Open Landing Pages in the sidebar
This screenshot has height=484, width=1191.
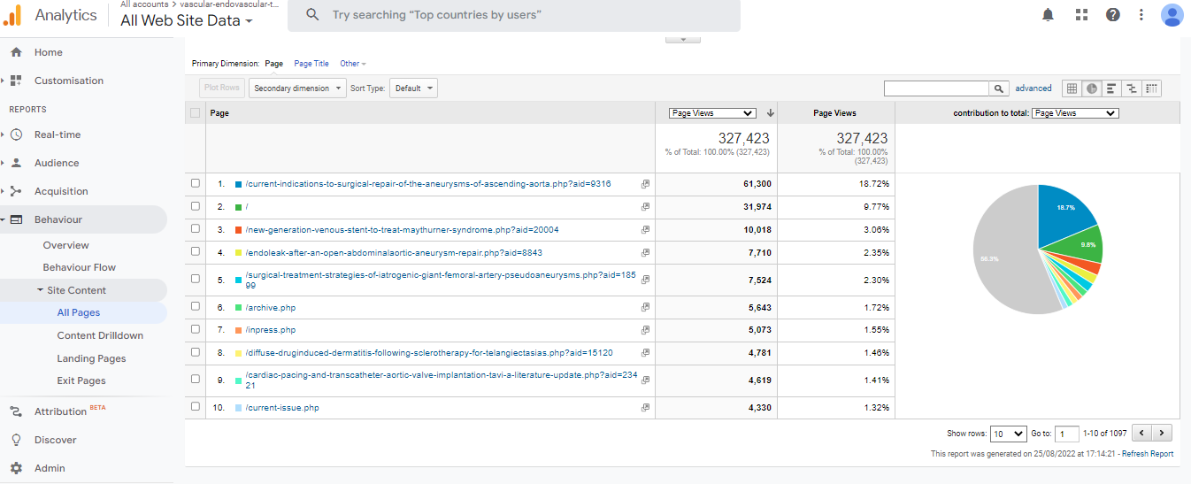point(91,358)
